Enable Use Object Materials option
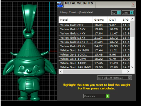This screenshot has height=106, width=141. click(x=130, y=78)
